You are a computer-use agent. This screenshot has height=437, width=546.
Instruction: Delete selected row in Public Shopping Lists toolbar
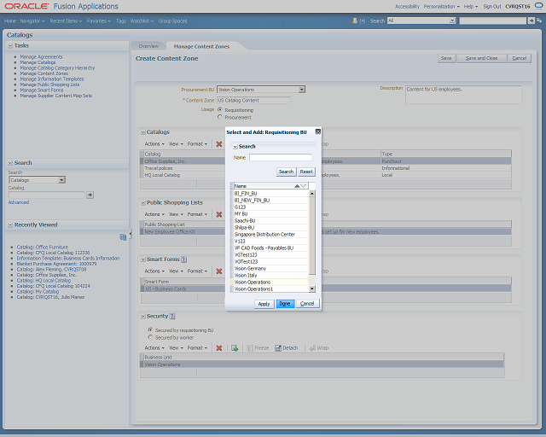pyautogui.click(x=218, y=214)
